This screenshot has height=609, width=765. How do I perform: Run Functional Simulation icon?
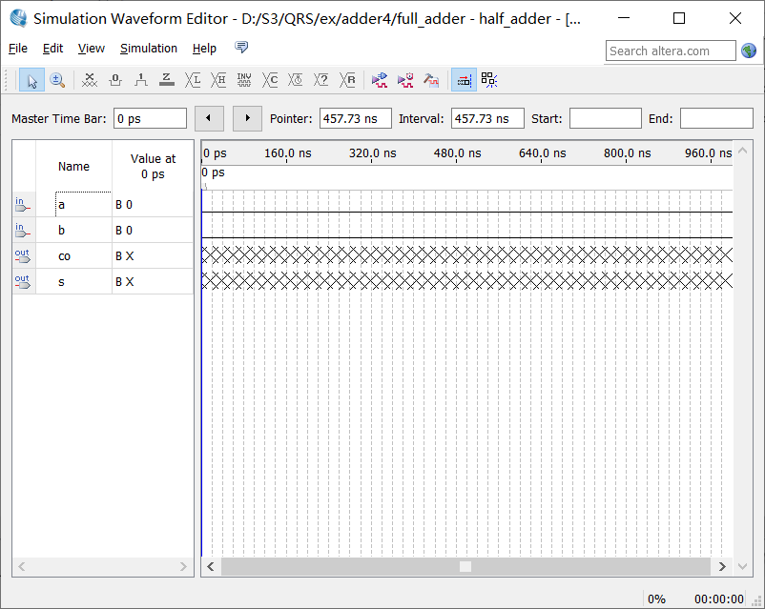(x=380, y=80)
